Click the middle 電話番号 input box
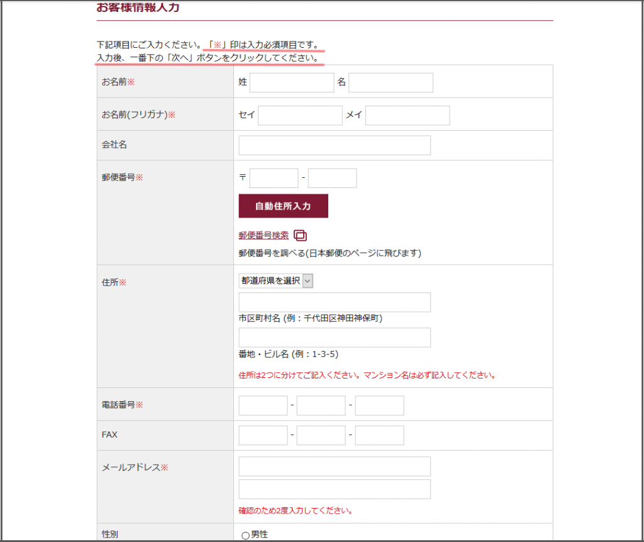Image resolution: width=644 pixels, height=542 pixels. pos(321,406)
